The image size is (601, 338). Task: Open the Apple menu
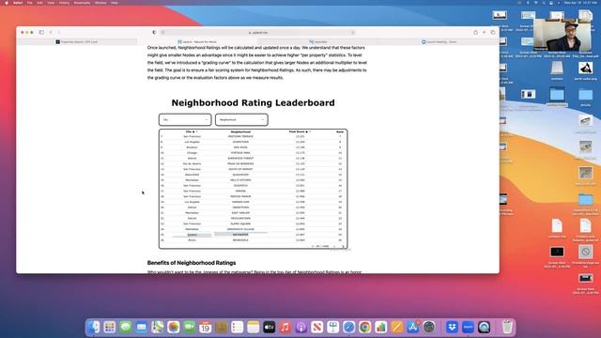7,3
